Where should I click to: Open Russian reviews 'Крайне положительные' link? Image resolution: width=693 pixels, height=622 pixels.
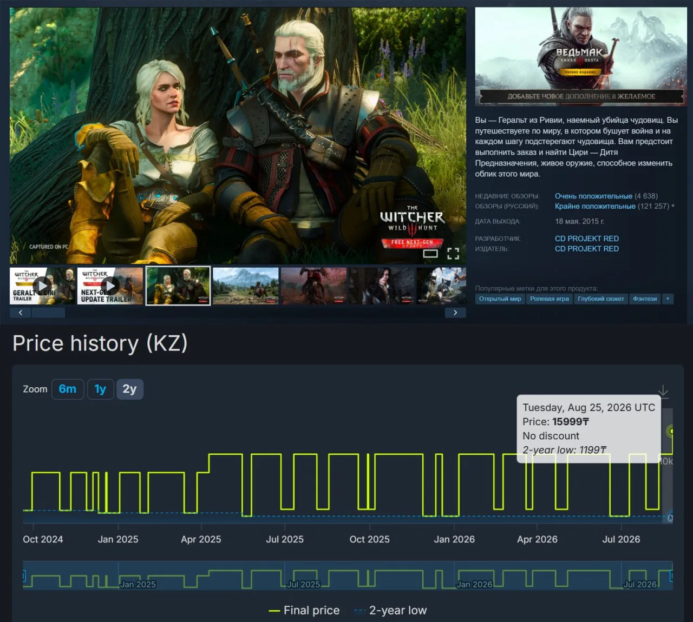click(x=595, y=206)
